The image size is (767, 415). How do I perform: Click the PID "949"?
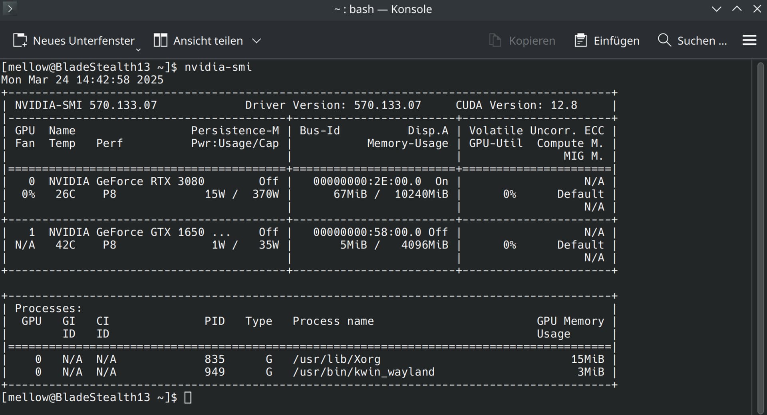click(215, 372)
